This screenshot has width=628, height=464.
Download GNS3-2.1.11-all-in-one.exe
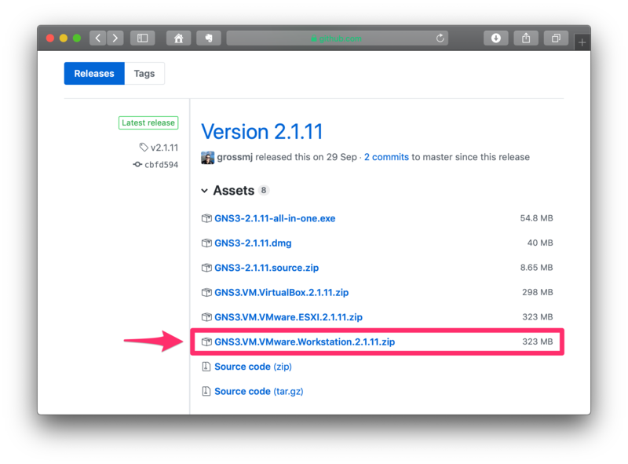pos(275,218)
